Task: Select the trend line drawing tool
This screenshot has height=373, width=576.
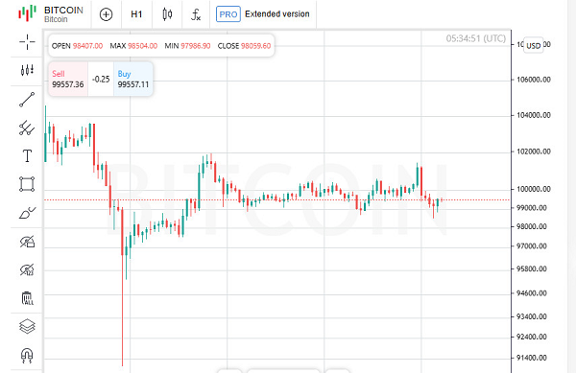Action: pyautogui.click(x=27, y=100)
